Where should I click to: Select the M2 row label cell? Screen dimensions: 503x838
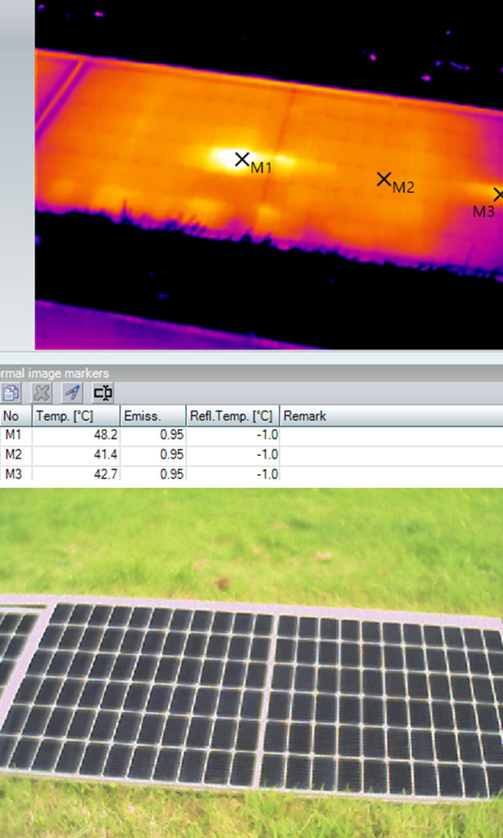click(16, 455)
